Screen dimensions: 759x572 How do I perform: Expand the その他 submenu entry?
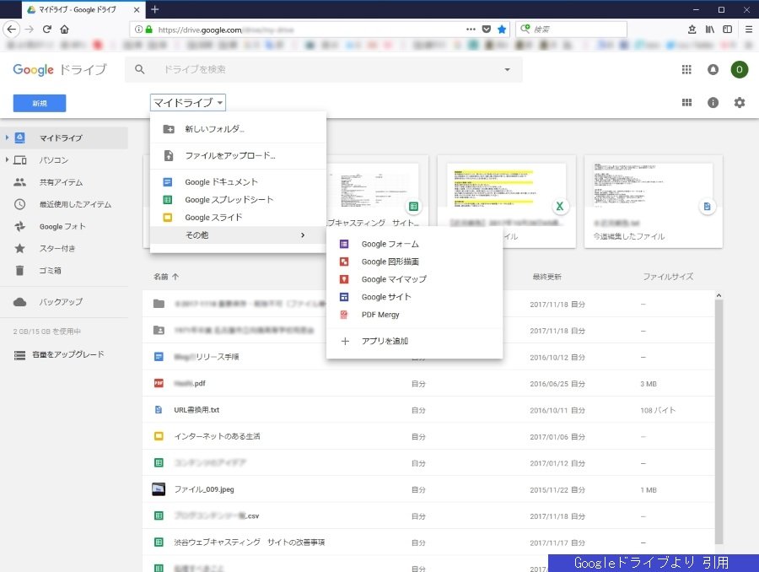coord(238,235)
